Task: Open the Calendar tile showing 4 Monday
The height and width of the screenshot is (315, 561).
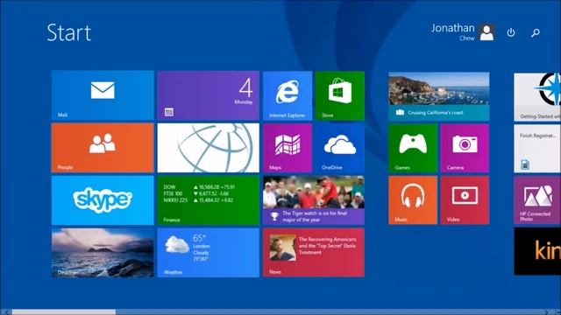Action: pos(209,95)
